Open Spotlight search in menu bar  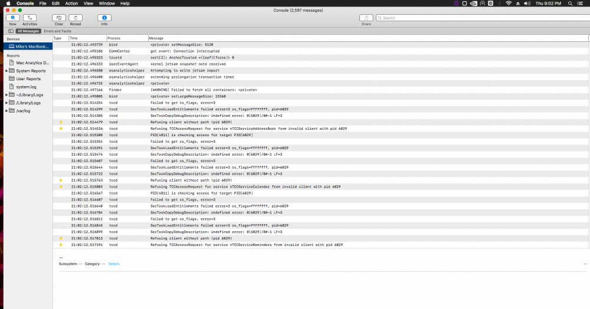(570, 4)
